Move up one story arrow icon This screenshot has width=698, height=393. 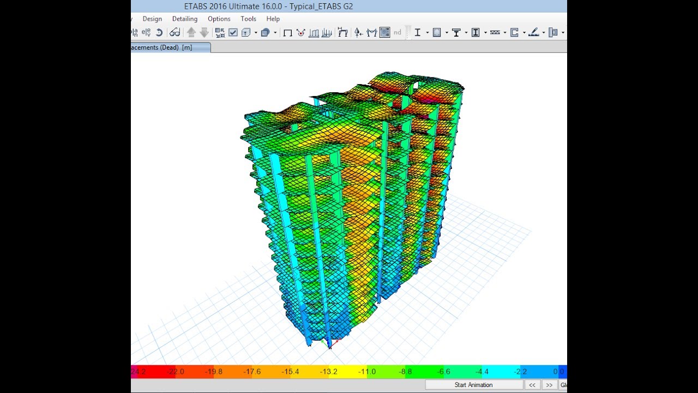tap(191, 33)
